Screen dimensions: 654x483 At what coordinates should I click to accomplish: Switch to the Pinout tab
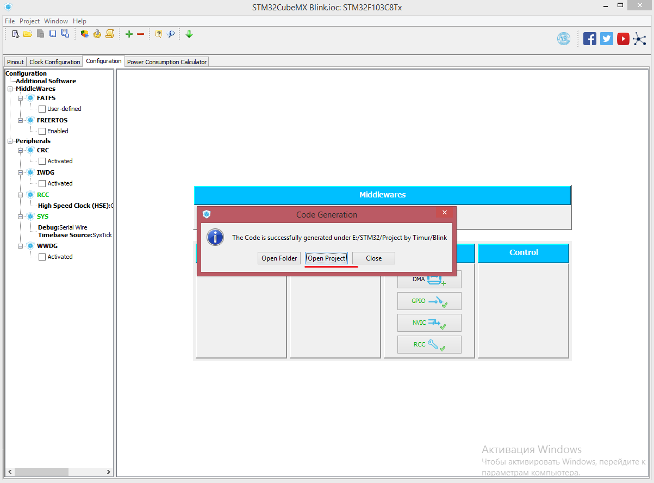click(x=15, y=62)
